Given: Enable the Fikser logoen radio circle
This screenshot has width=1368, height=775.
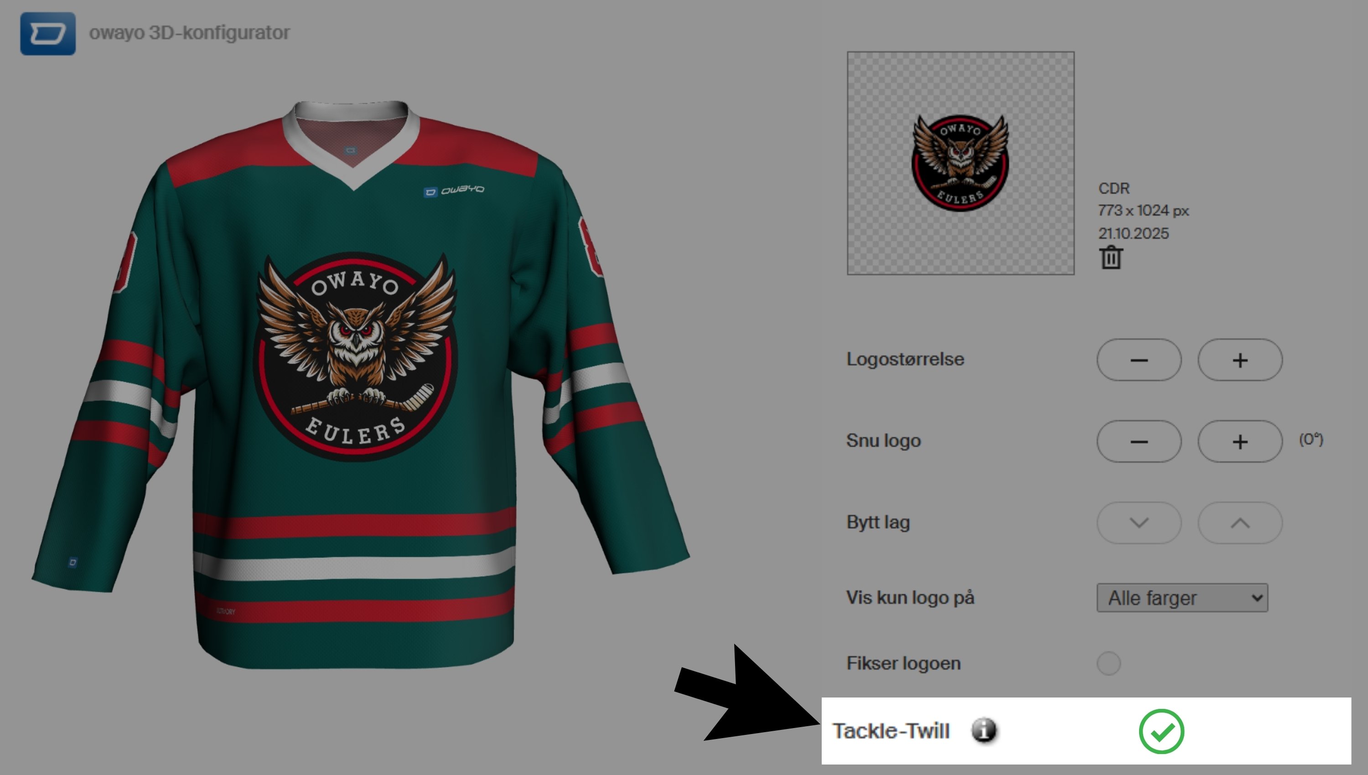Looking at the screenshot, I should point(1109,663).
